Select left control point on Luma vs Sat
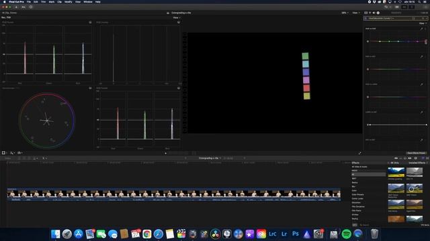Image resolution: width=430 pixels, height=241 pixels. 370,125
